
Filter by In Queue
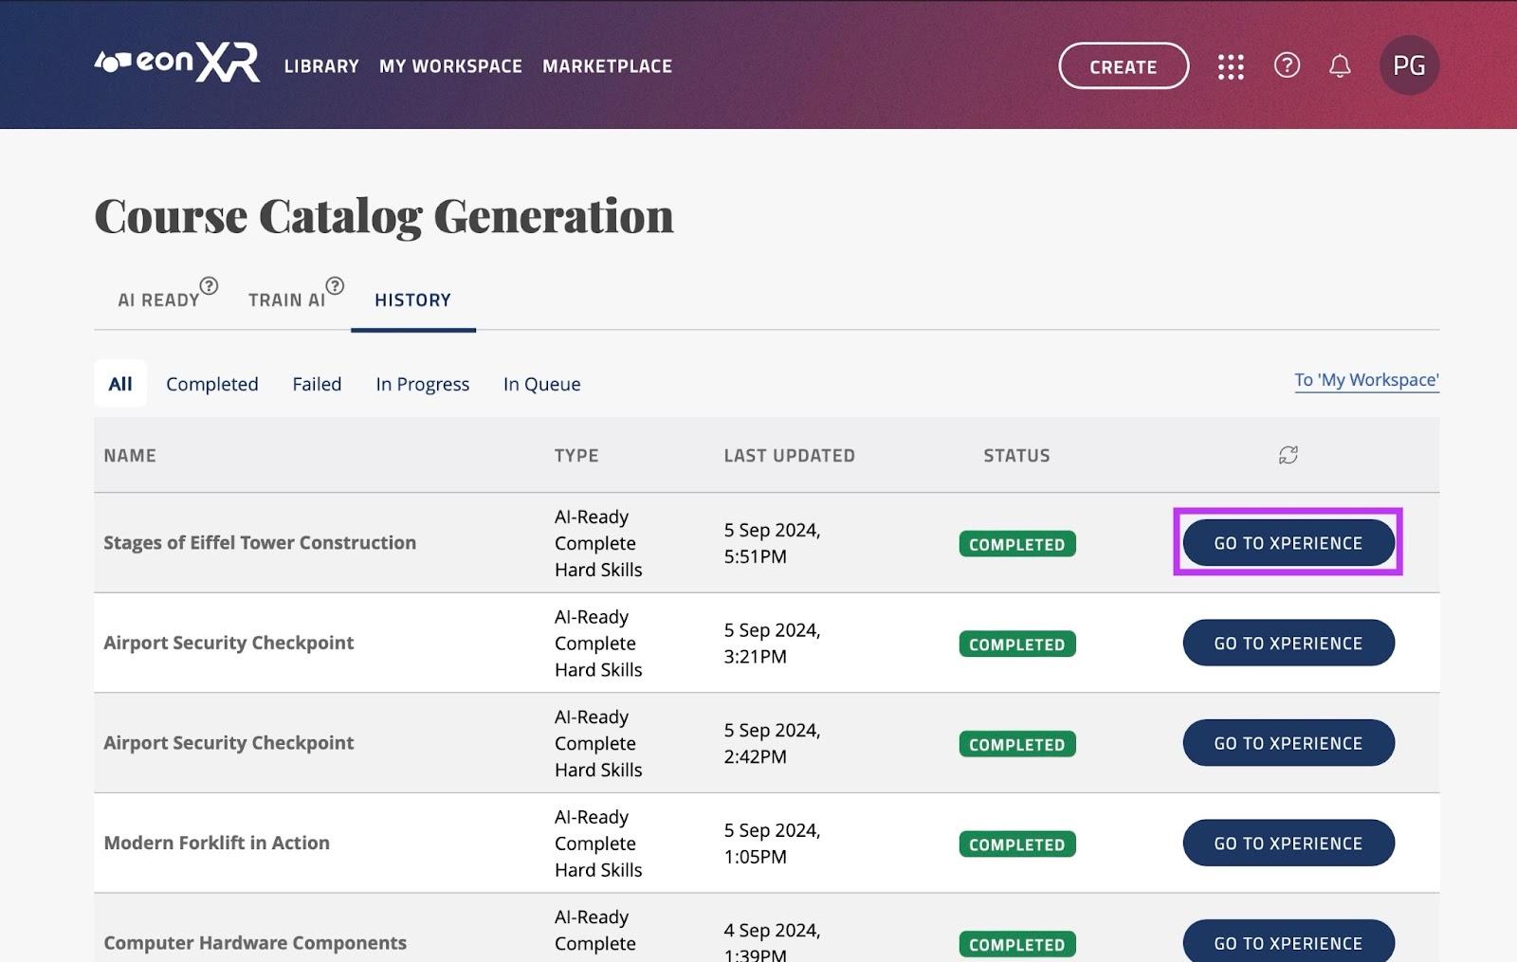click(x=542, y=384)
